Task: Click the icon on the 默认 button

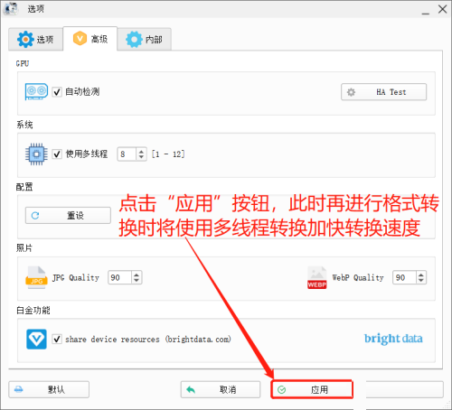Action: click(19, 389)
